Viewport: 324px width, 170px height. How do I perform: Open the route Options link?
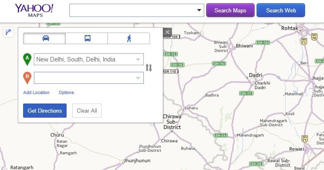(x=66, y=92)
